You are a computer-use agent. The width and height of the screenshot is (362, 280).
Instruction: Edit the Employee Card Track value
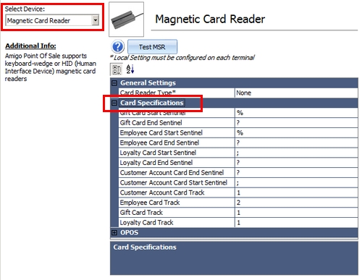point(296,203)
